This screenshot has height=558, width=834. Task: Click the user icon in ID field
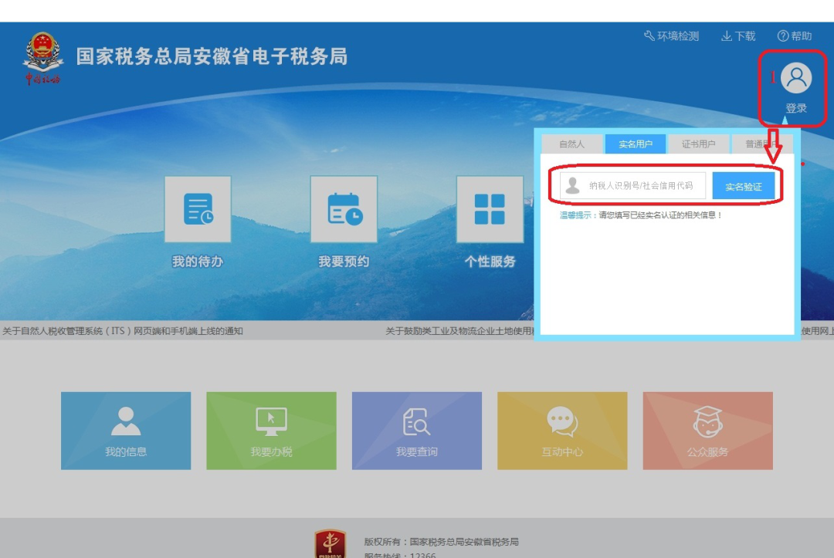click(573, 185)
